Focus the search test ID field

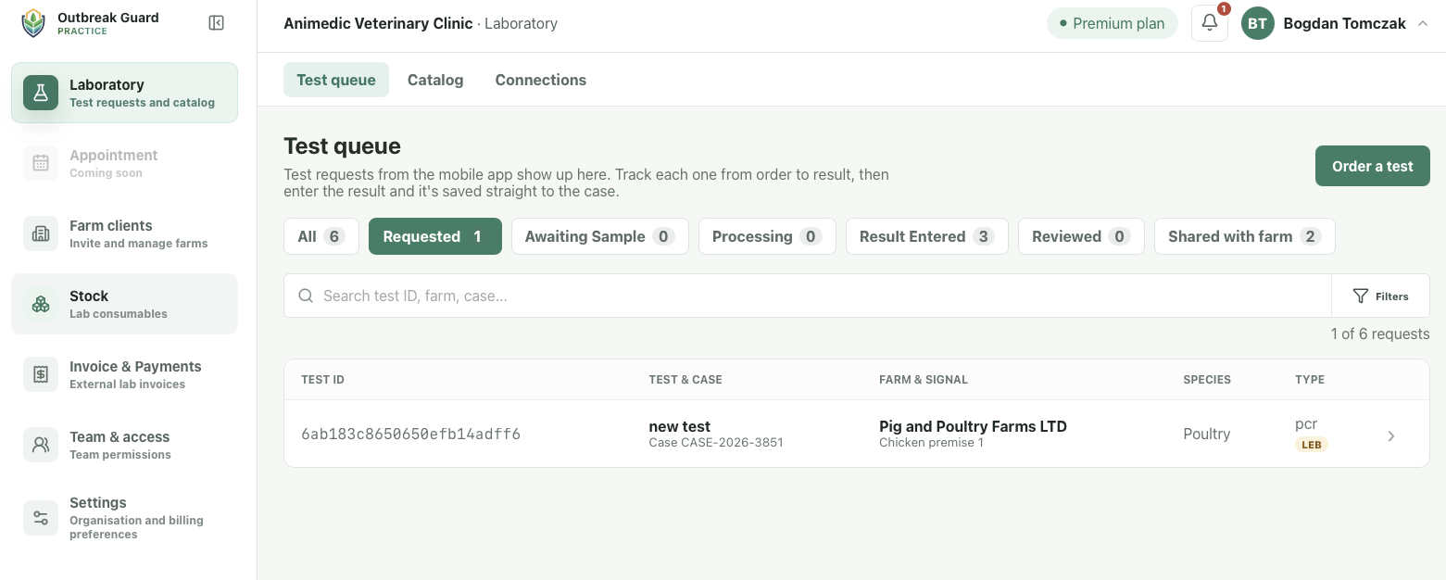click(808, 296)
